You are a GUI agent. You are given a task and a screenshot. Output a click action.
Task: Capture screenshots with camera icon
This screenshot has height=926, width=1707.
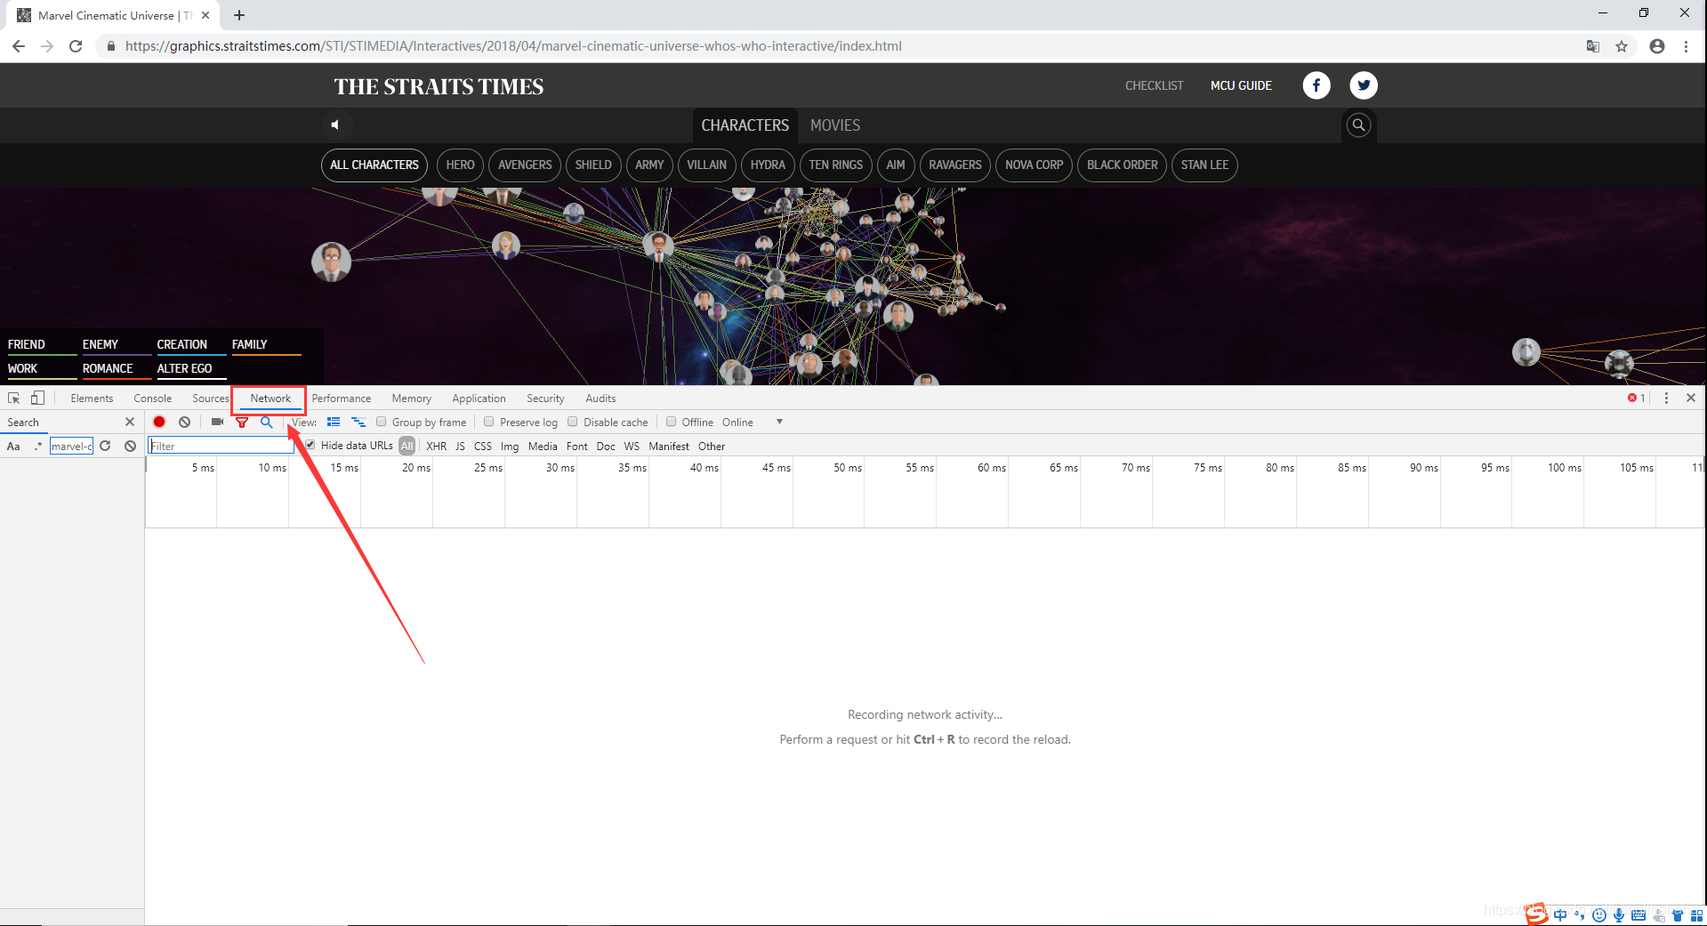[217, 423]
